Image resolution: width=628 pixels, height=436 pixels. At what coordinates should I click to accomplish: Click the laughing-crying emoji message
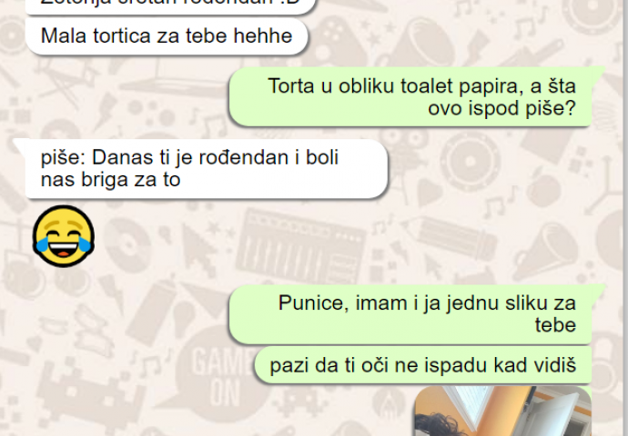coord(64,236)
